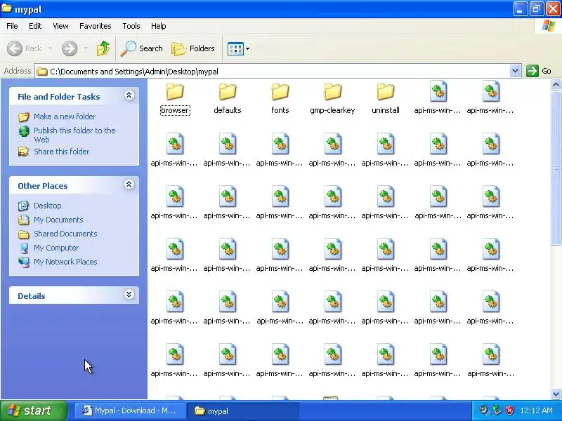The image size is (562, 421).
Task: Click Share this folder
Action: pyautogui.click(x=62, y=152)
